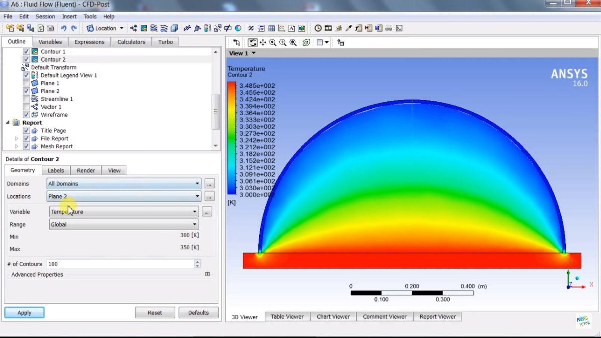This screenshot has height=338, width=601.
Task: Click the Reset button
Action: coord(155,312)
